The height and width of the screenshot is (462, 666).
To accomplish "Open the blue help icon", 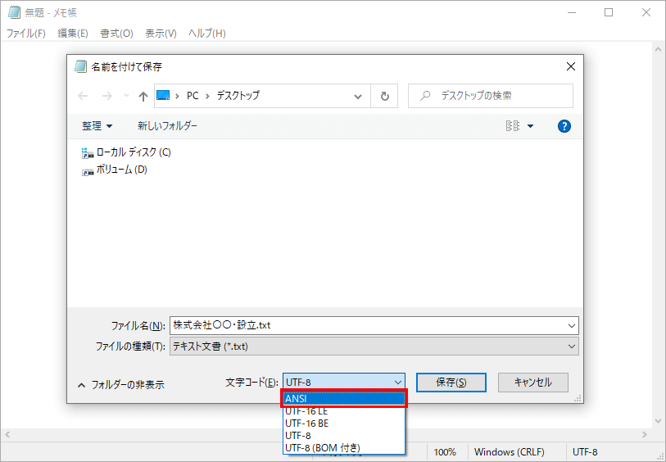I will [564, 126].
